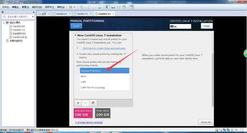This screenshot has height=133, width=247.
Task: Switch to Unity mode via the toolbar
Action: [124, 7]
